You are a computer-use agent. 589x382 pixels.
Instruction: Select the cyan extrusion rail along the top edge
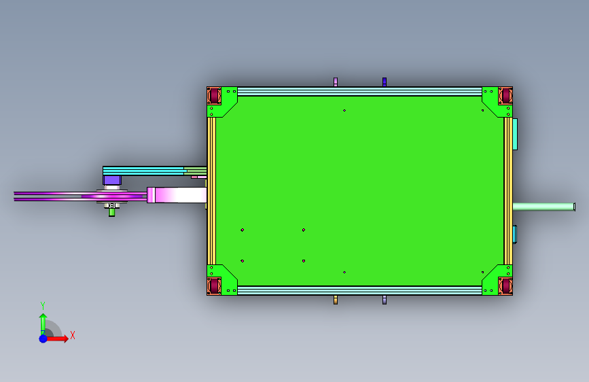(359, 91)
